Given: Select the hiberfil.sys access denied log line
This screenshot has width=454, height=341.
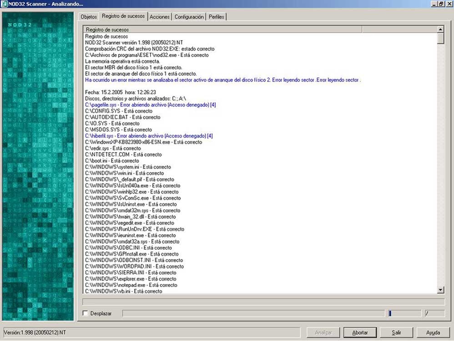Looking at the screenshot, I should 149,136.
